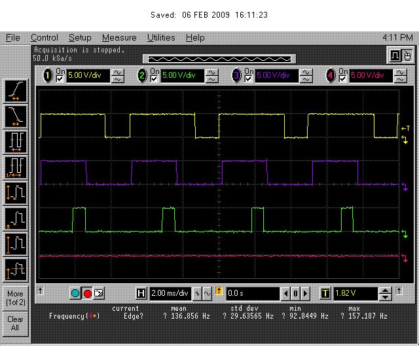
Task: Select the rise time measurement icon
Action: [x=16, y=90]
